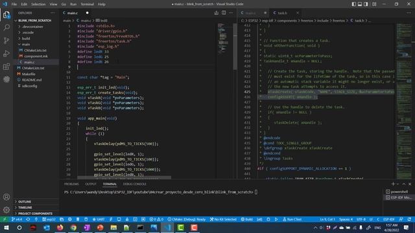Screen dimensions: 415x233
Task: Click Run CTest in status bar
Action: (292, 219)
